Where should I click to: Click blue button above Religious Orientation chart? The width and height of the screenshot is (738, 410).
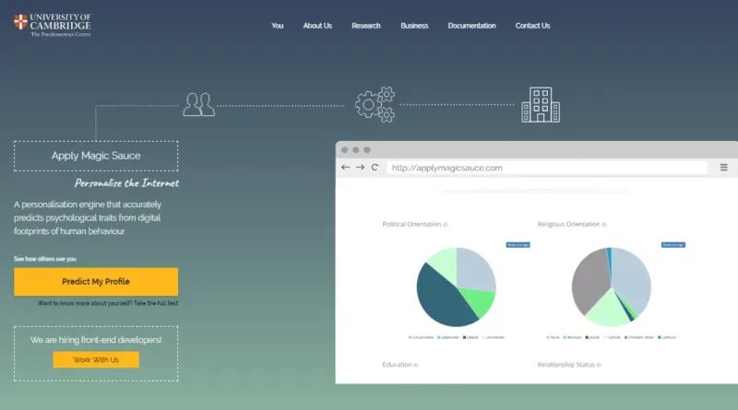[673, 245]
